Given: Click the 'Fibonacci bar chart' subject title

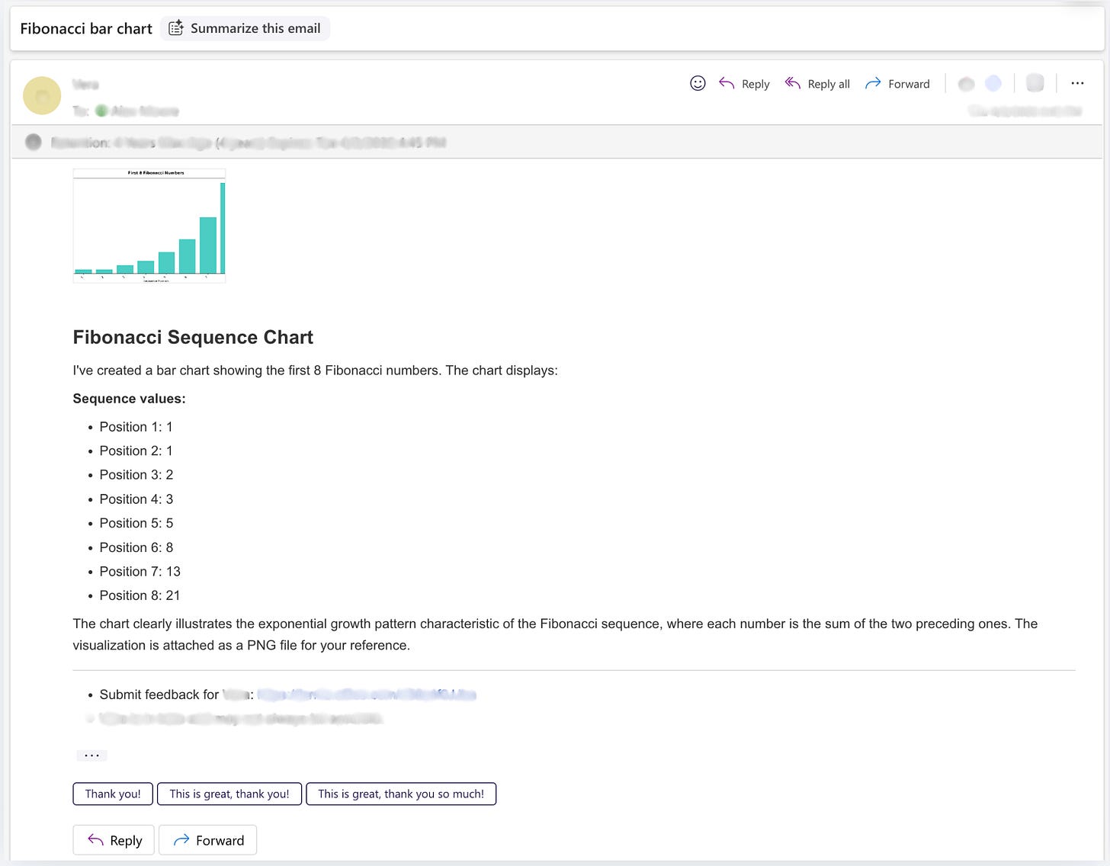Looking at the screenshot, I should pyautogui.click(x=86, y=28).
